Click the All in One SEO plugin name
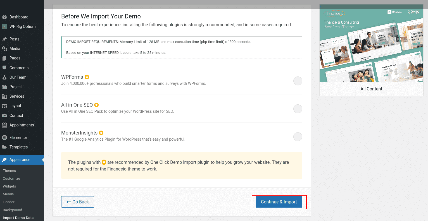This screenshot has height=221, width=428. coord(77,105)
